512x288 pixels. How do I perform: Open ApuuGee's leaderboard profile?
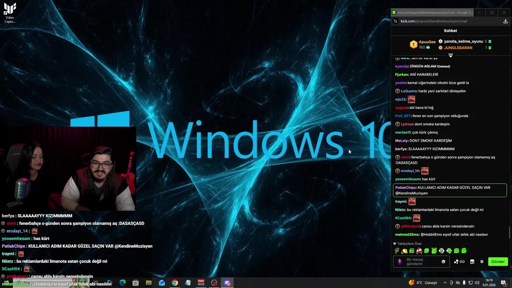427,42
